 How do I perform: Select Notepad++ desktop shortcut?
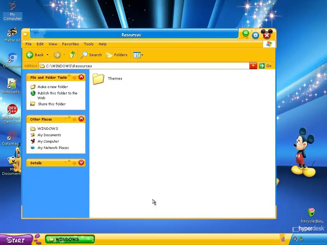(11, 86)
